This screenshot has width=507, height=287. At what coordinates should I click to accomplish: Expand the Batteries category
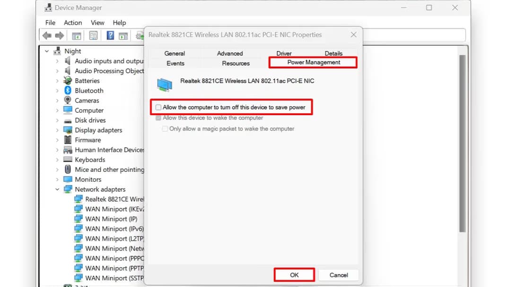(x=57, y=81)
